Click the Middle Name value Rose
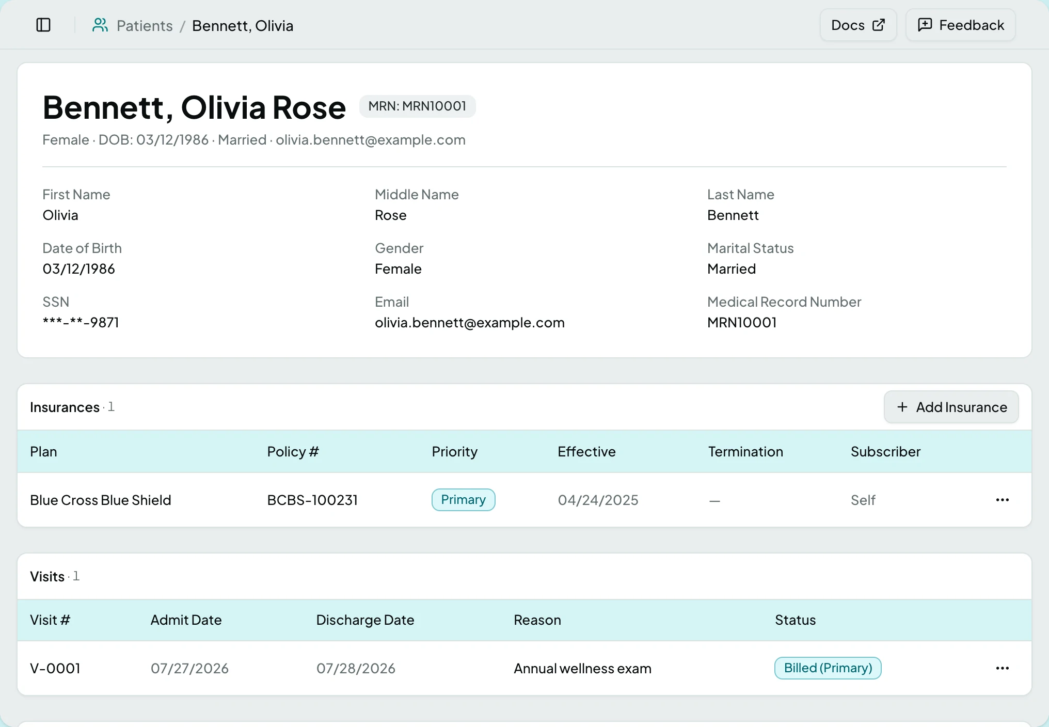 coord(390,215)
